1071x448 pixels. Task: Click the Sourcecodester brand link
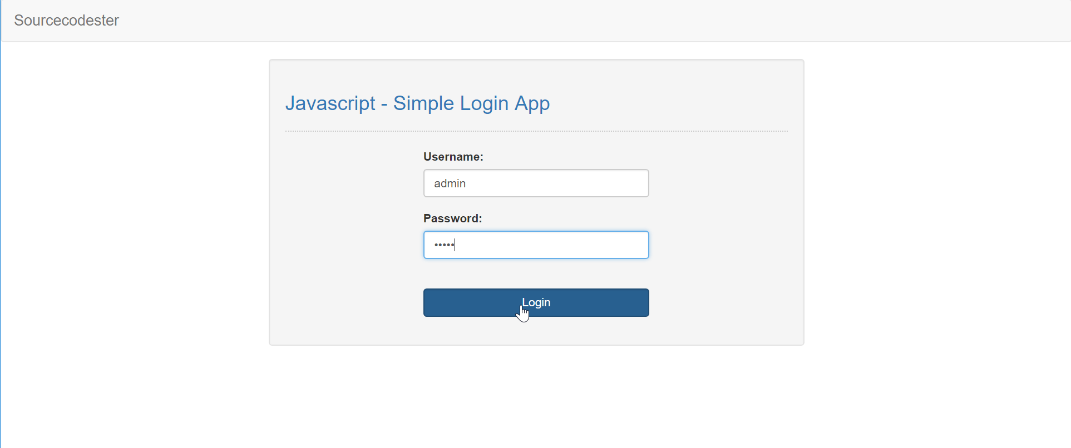coord(66,21)
